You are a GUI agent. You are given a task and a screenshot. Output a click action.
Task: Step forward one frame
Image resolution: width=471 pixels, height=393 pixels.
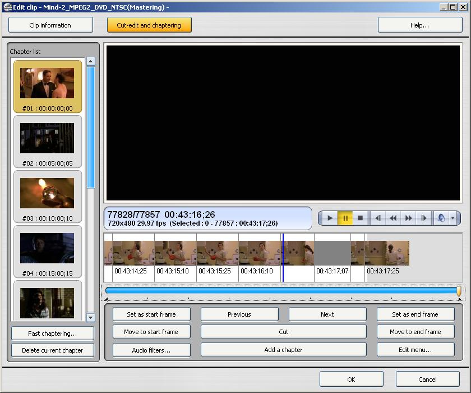coord(423,218)
